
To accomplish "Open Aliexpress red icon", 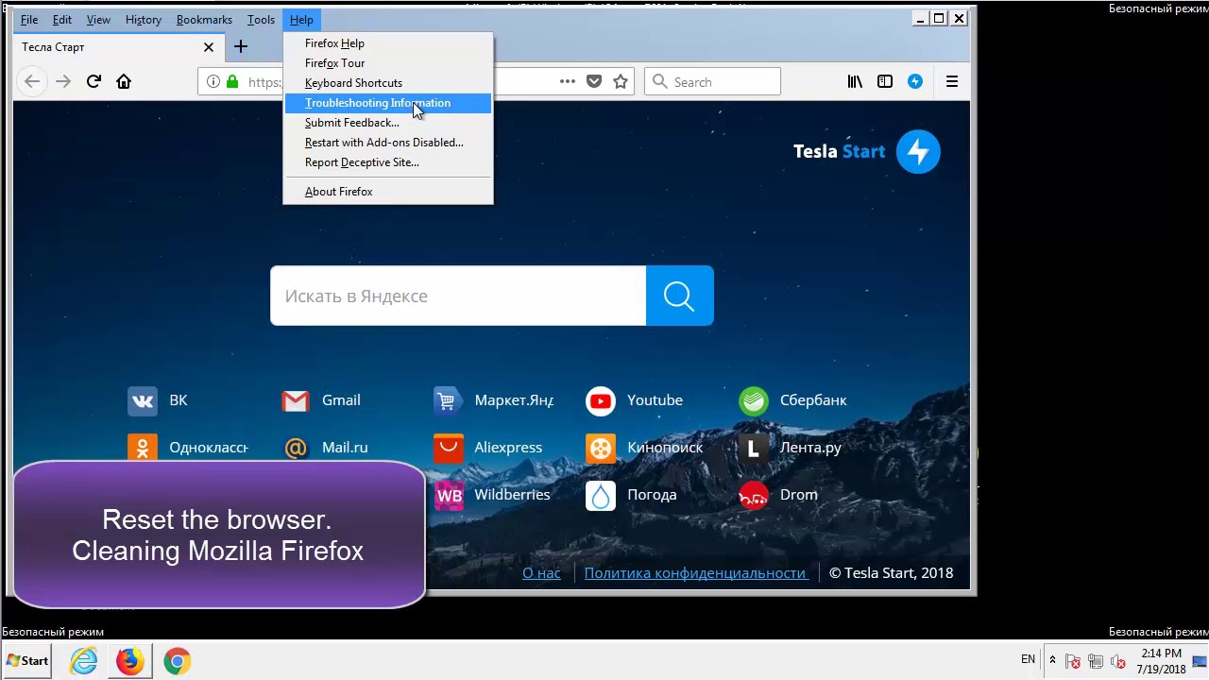I will click(x=448, y=448).
